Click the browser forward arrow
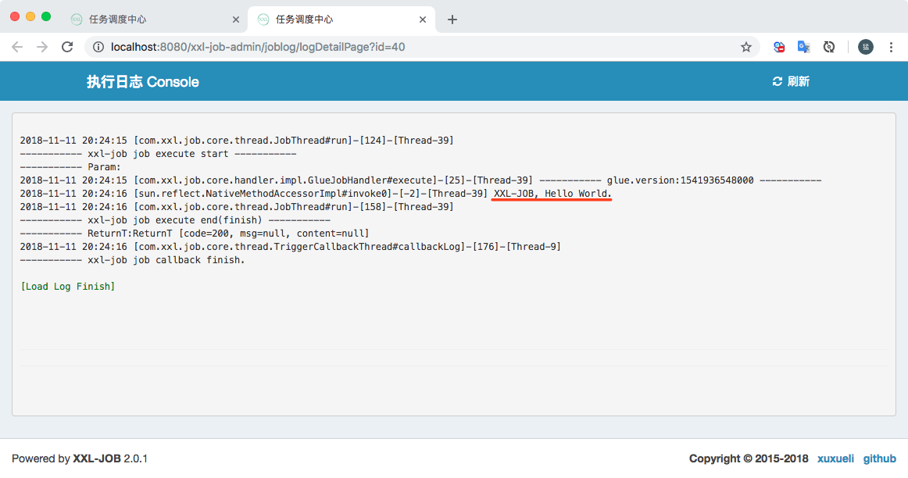 click(x=42, y=47)
